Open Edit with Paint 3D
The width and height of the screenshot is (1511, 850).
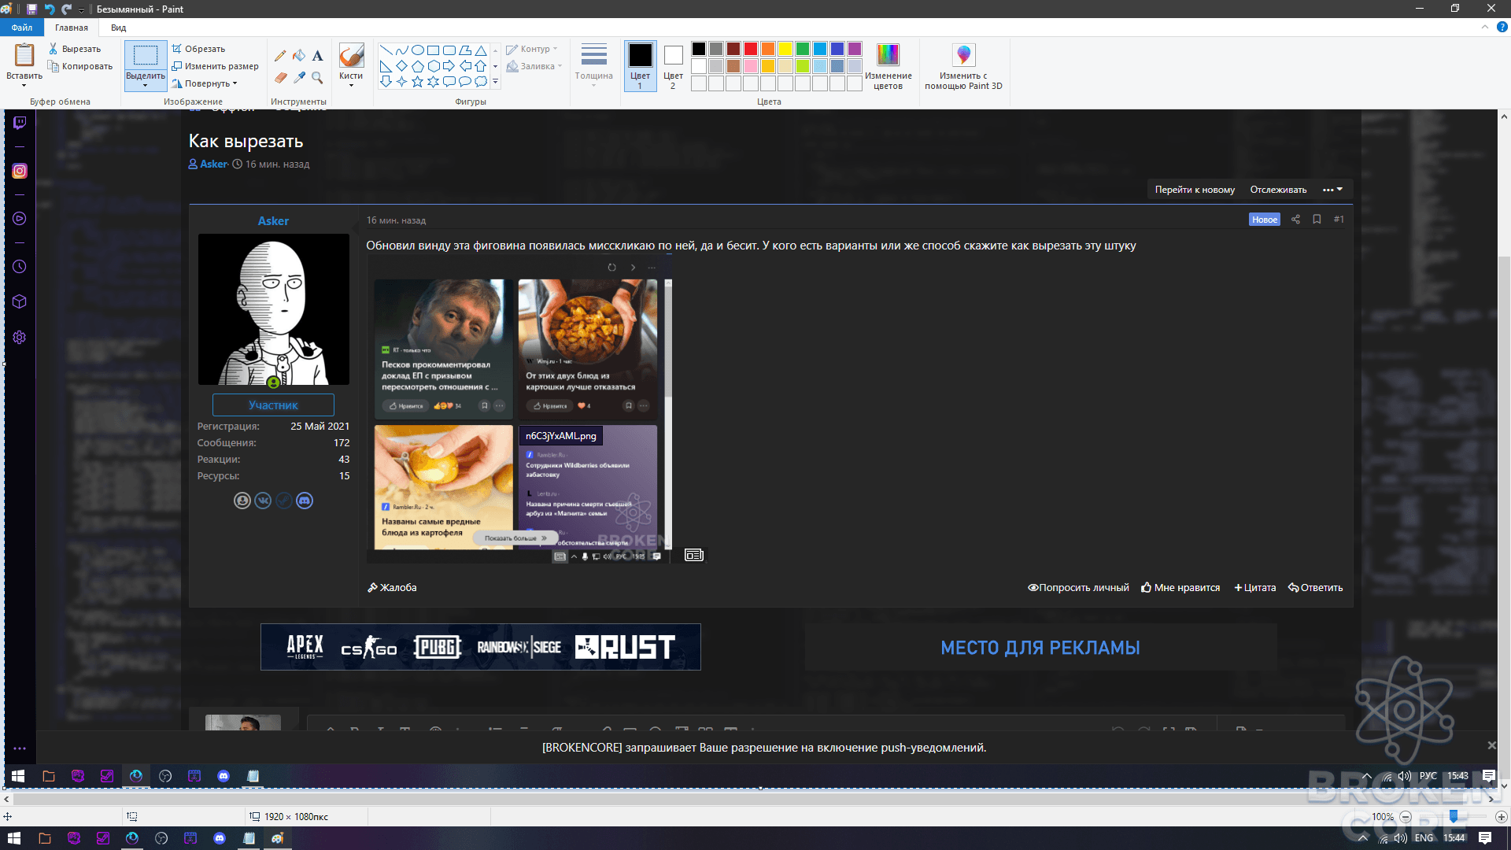(x=963, y=66)
